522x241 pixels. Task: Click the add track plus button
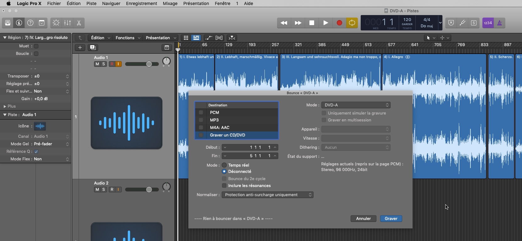point(80,48)
